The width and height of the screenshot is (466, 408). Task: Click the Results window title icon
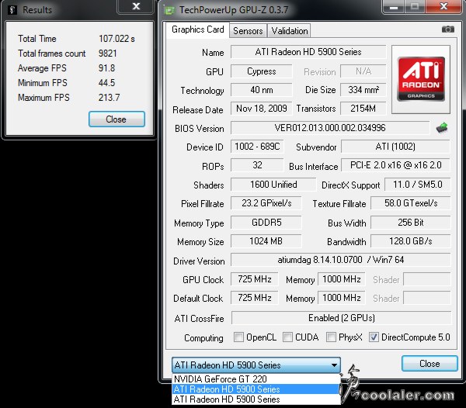click(12, 10)
